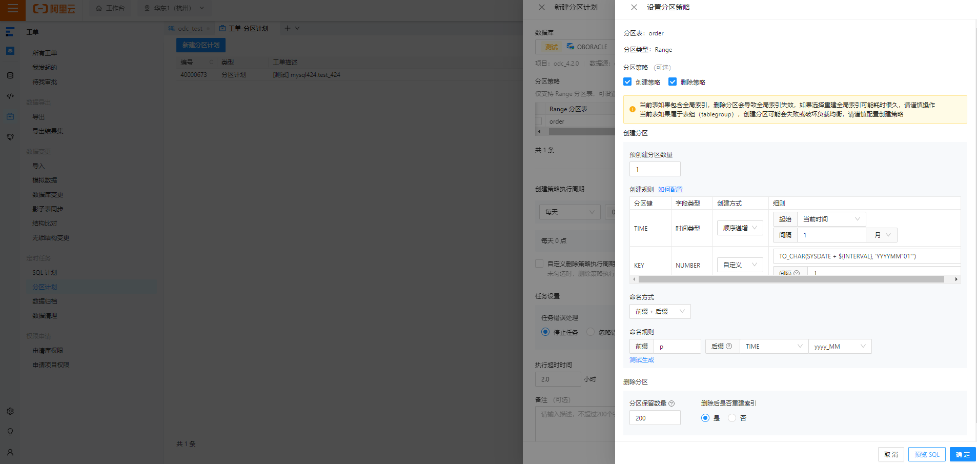Open 所有工单 in the side menu
977x464 pixels.
coord(45,53)
